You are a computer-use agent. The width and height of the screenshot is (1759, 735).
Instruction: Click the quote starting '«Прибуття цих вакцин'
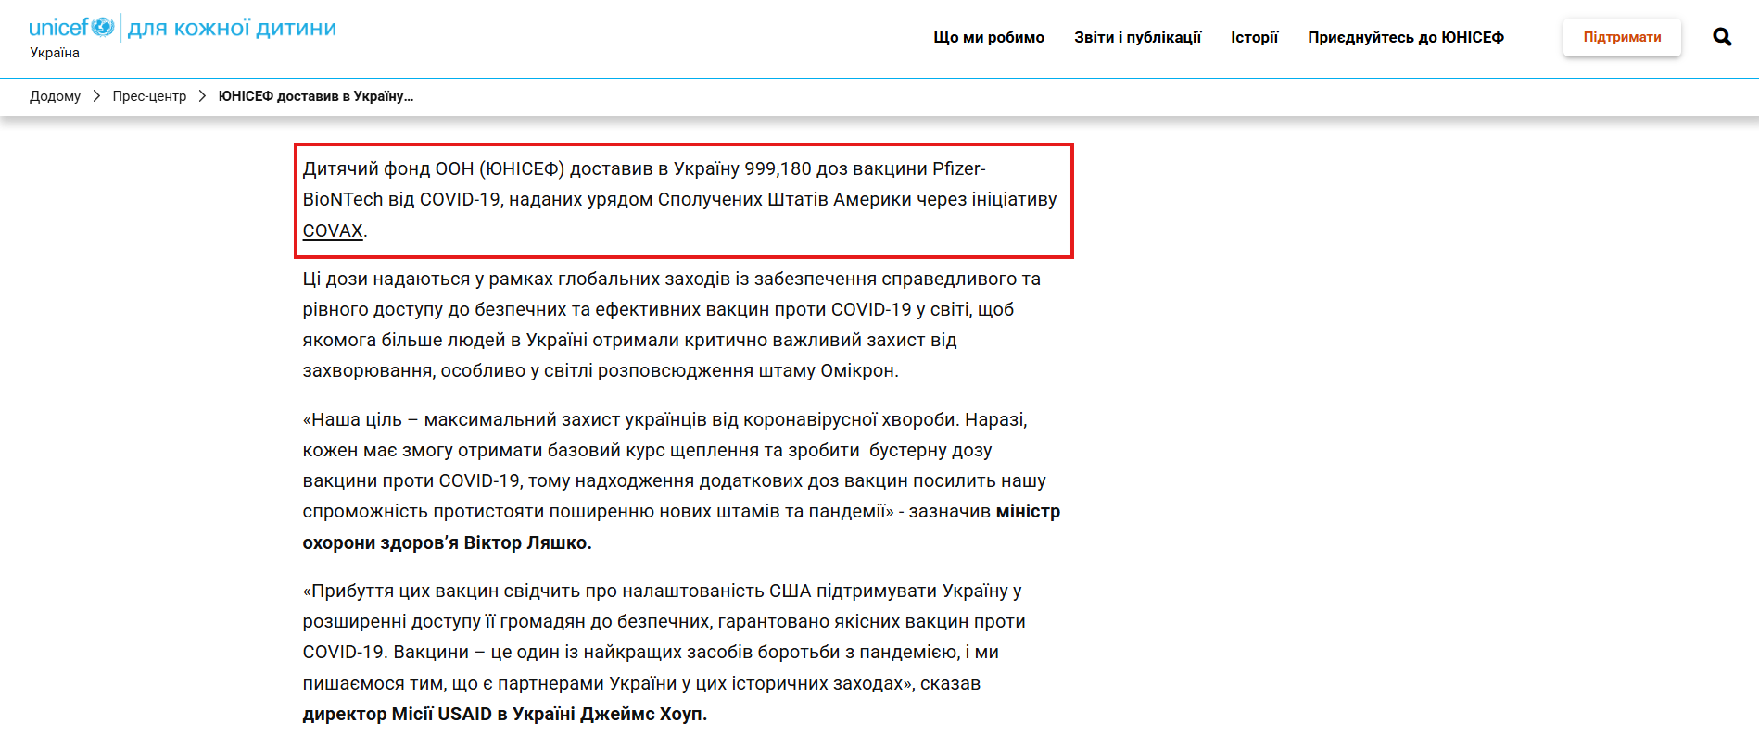[664, 652]
